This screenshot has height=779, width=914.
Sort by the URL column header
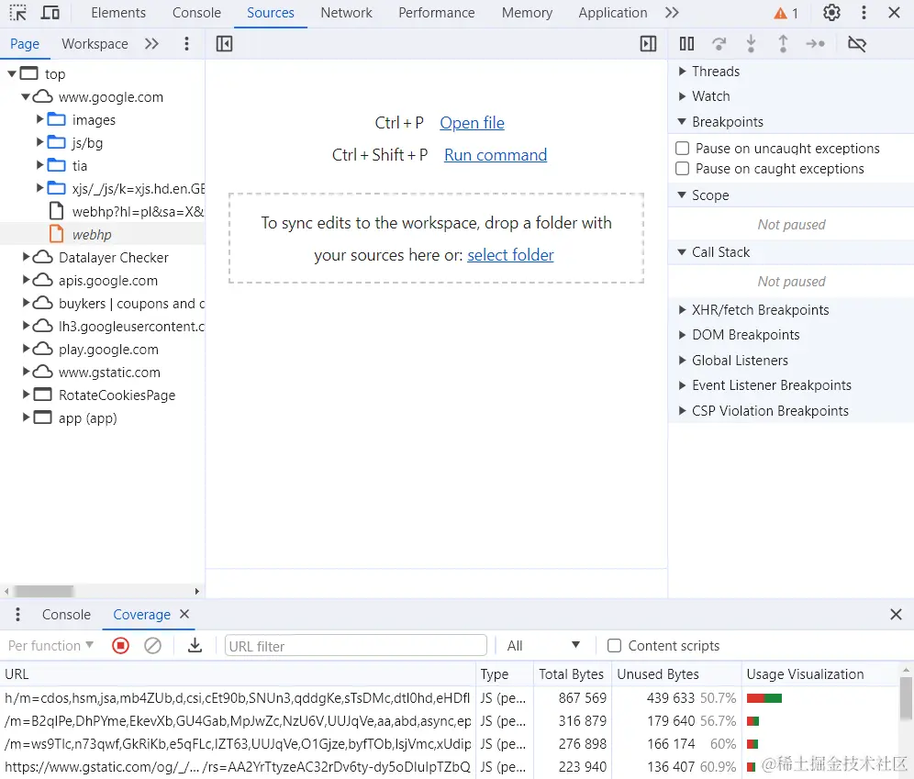(x=238, y=674)
